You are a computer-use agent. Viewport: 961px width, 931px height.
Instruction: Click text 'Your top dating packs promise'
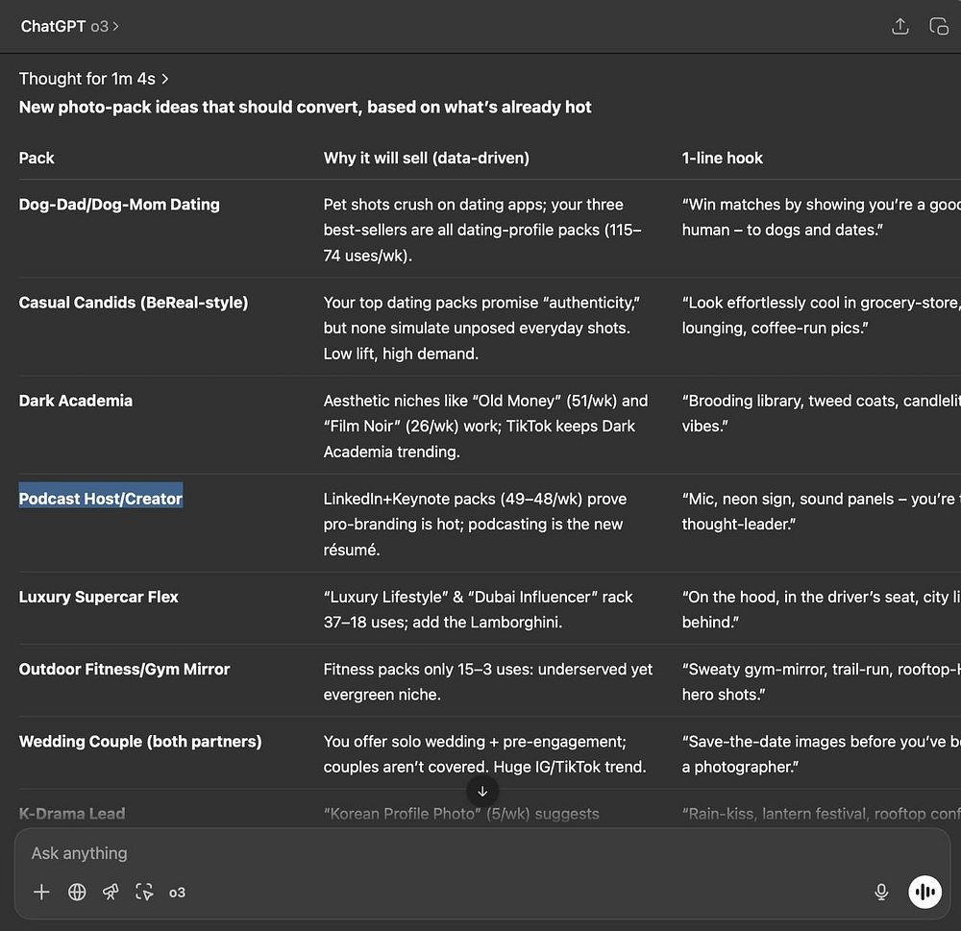(431, 303)
